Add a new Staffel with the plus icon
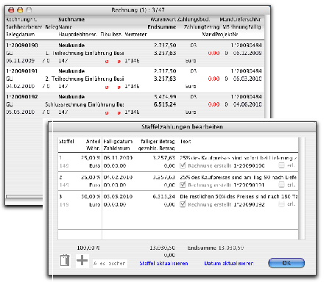 click(82, 260)
